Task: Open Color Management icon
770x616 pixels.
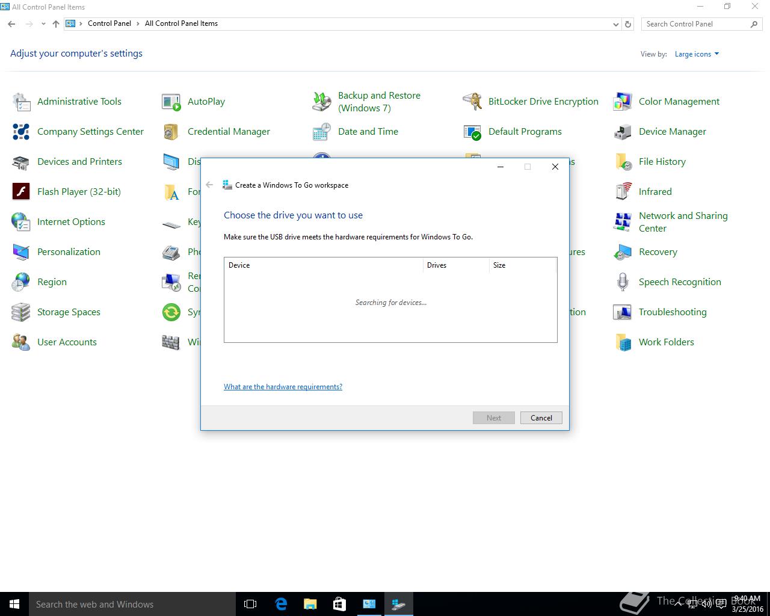Action: tap(623, 102)
